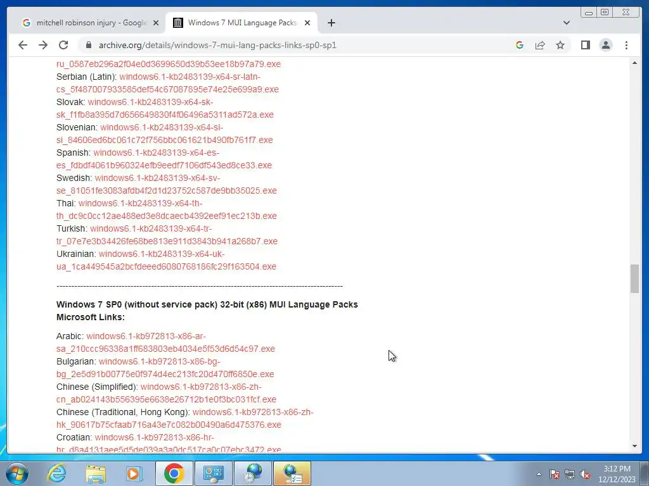Close the mitchell robinson injury tab

pyautogui.click(x=156, y=23)
